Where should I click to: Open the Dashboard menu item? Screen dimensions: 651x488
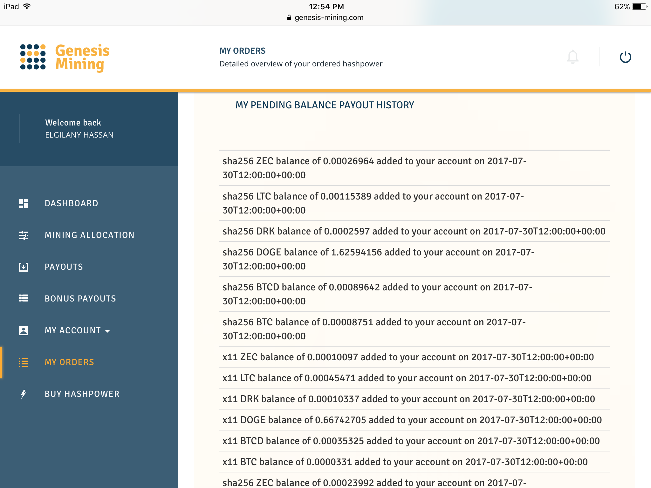(x=71, y=203)
